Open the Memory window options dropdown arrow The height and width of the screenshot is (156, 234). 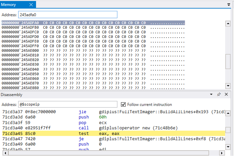pos(229,5)
